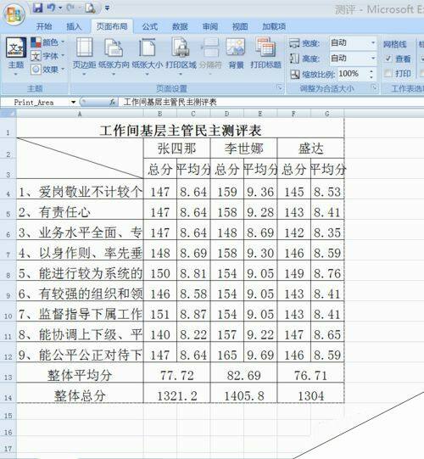Switch to the Insert (插入) tab
The height and width of the screenshot is (459, 424).
click(74, 26)
